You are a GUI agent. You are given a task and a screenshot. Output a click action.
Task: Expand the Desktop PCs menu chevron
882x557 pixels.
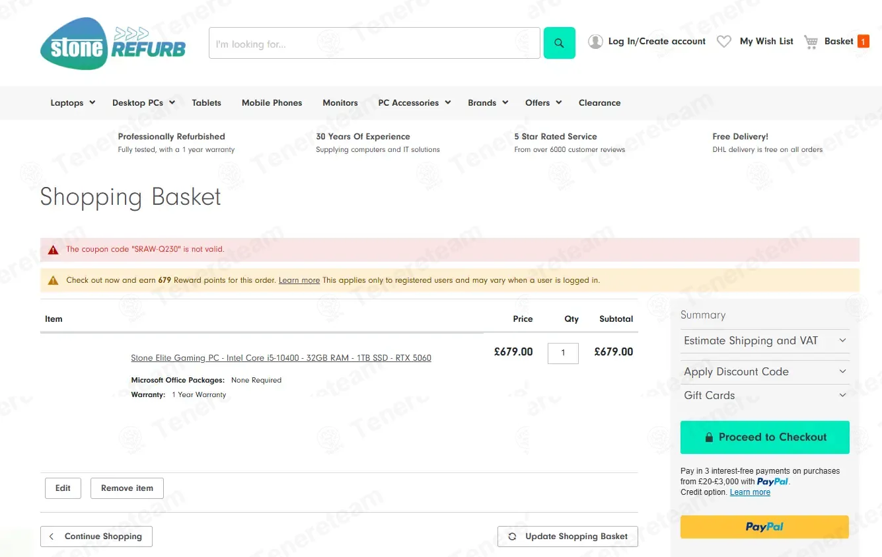(x=172, y=102)
